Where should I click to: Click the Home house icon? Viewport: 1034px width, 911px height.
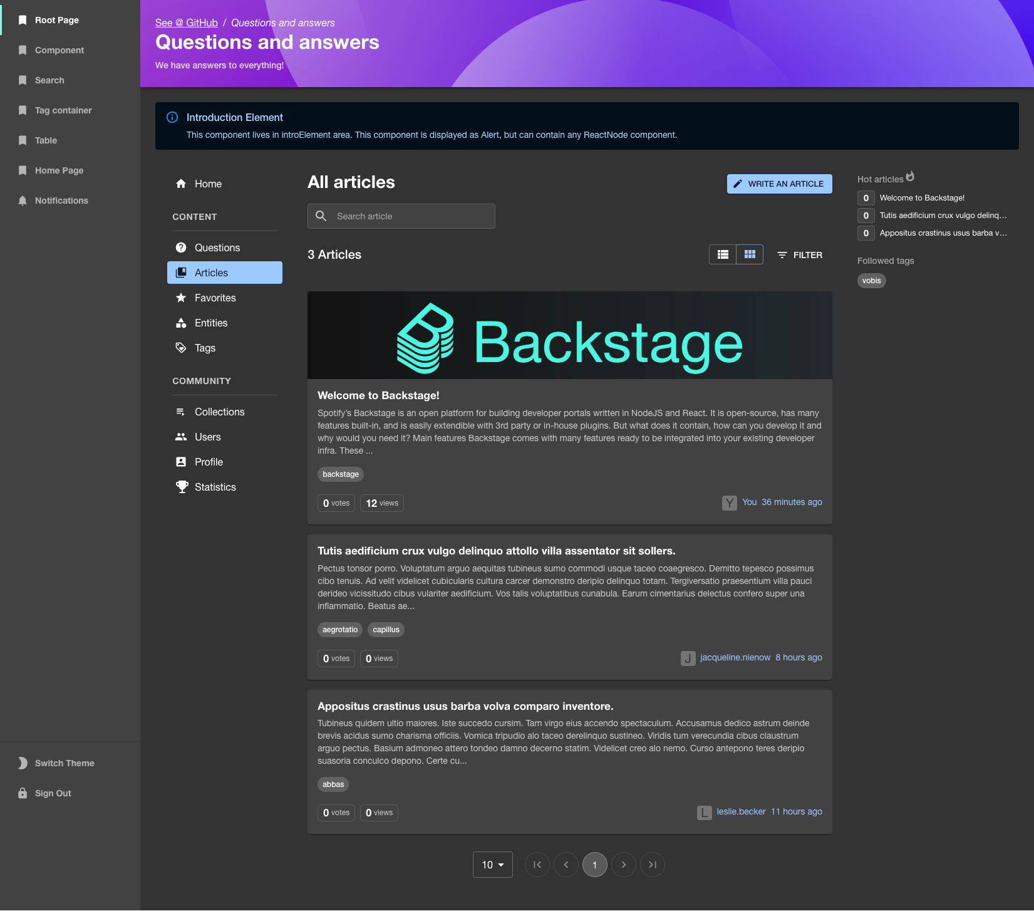pos(181,184)
